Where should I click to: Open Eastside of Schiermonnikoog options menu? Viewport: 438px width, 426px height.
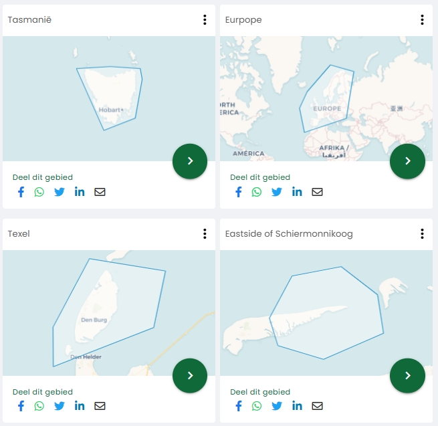pyautogui.click(x=422, y=234)
